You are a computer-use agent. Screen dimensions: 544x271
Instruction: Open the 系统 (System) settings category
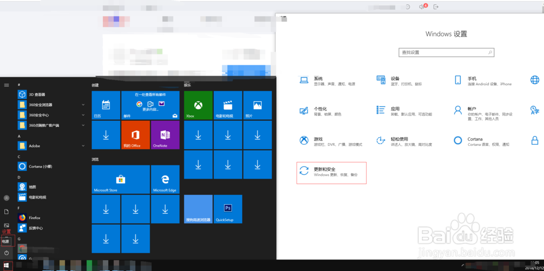tap(327, 81)
